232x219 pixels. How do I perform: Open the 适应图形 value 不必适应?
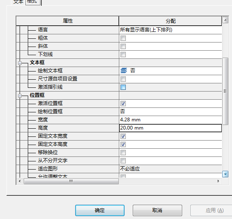click(170, 169)
